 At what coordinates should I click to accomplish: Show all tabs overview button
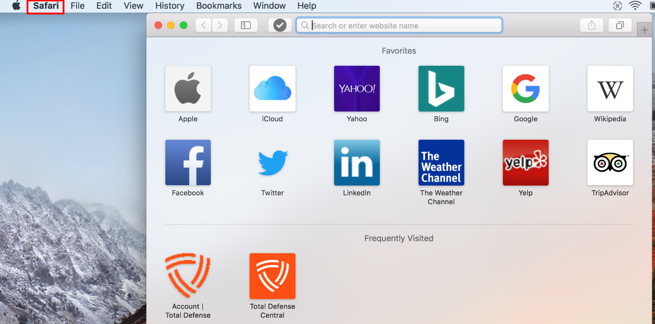[x=620, y=25]
